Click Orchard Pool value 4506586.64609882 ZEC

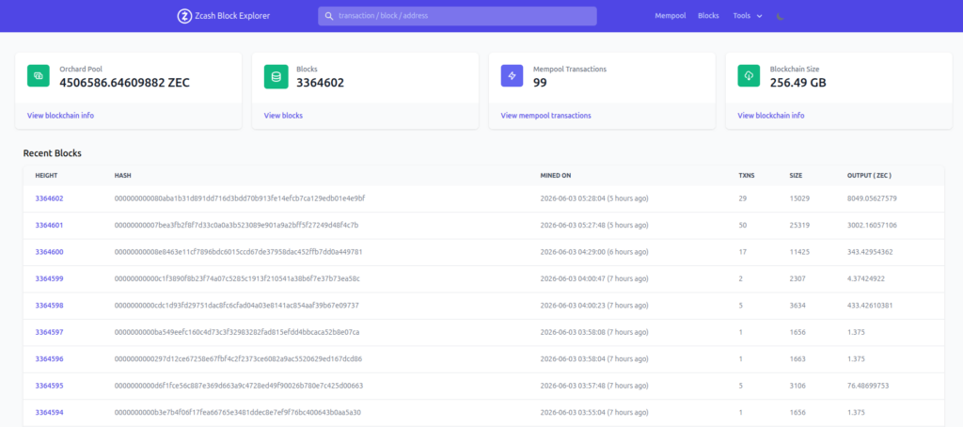(125, 83)
